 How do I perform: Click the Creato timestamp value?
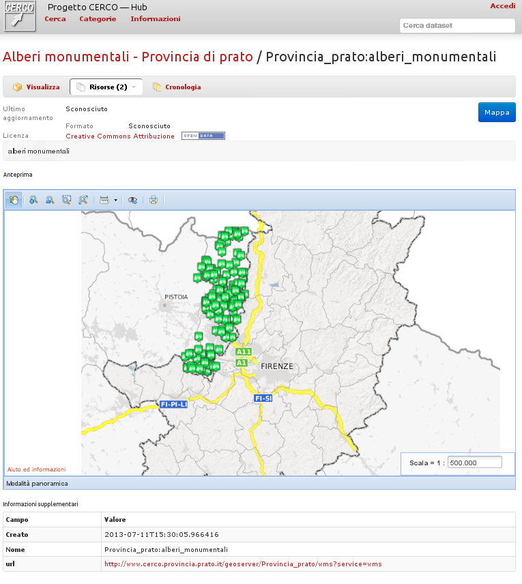[x=162, y=534]
